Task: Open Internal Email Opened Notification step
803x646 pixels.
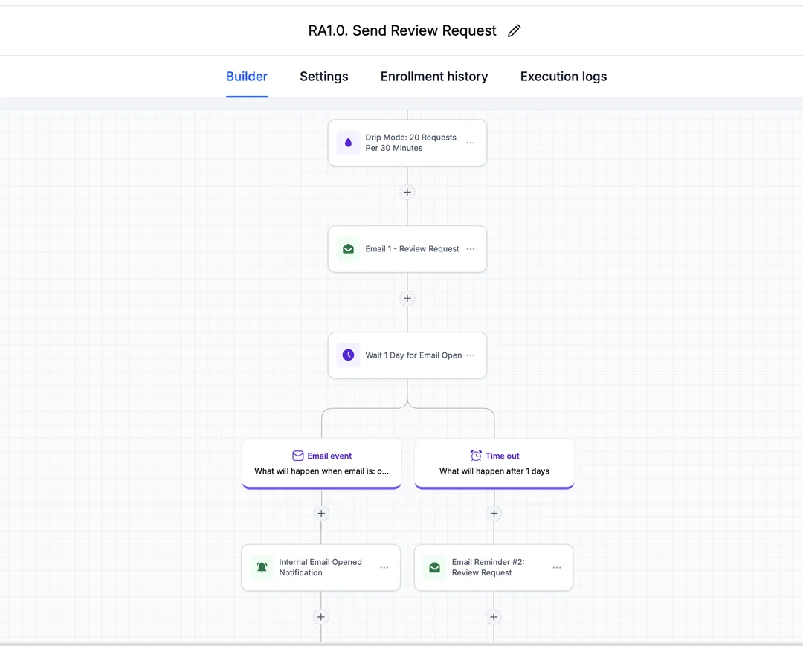Action: tap(321, 568)
